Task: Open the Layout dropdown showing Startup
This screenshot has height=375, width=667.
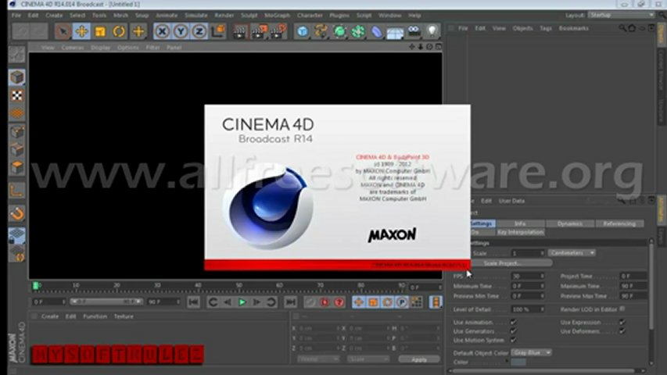Action: coord(622,15)
